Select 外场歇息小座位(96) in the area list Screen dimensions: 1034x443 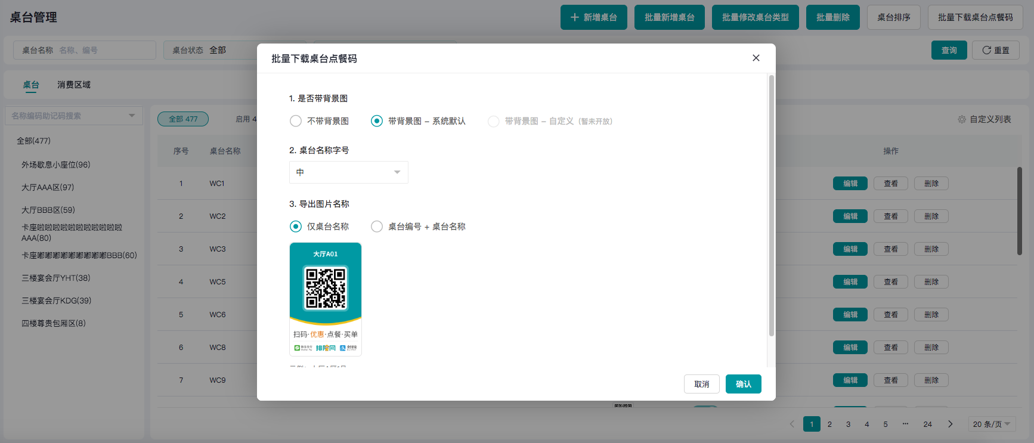56,165
